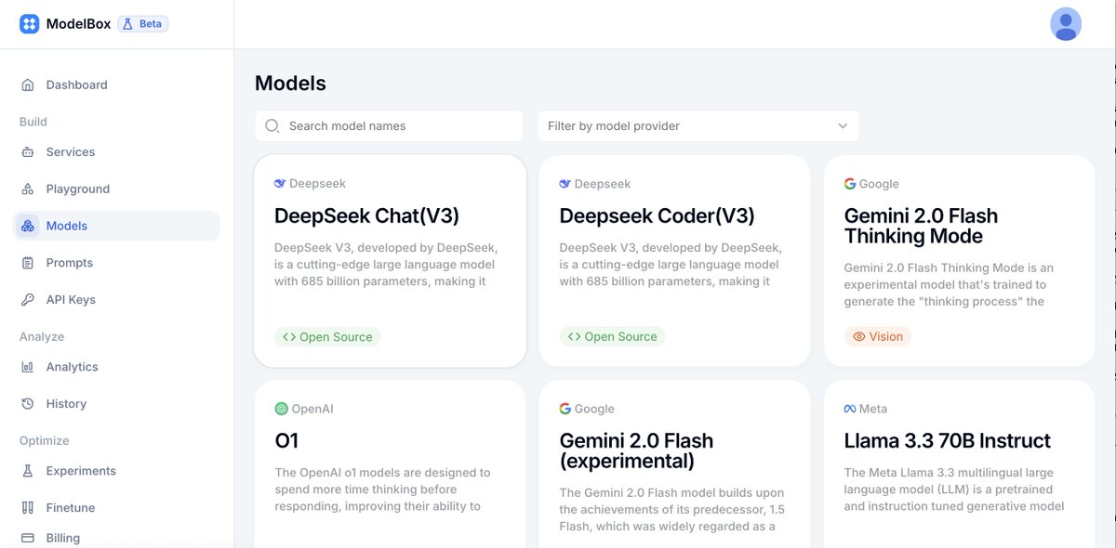Click the Prompts clipboard icon
The image size is (1116, 548).
(x=28, y=263)
